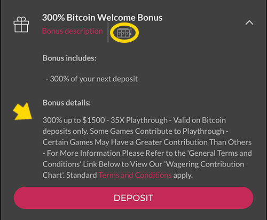This screenshot has height=220, width=267.
Task: Open the Bonus description link
Action: coord(73,31)
